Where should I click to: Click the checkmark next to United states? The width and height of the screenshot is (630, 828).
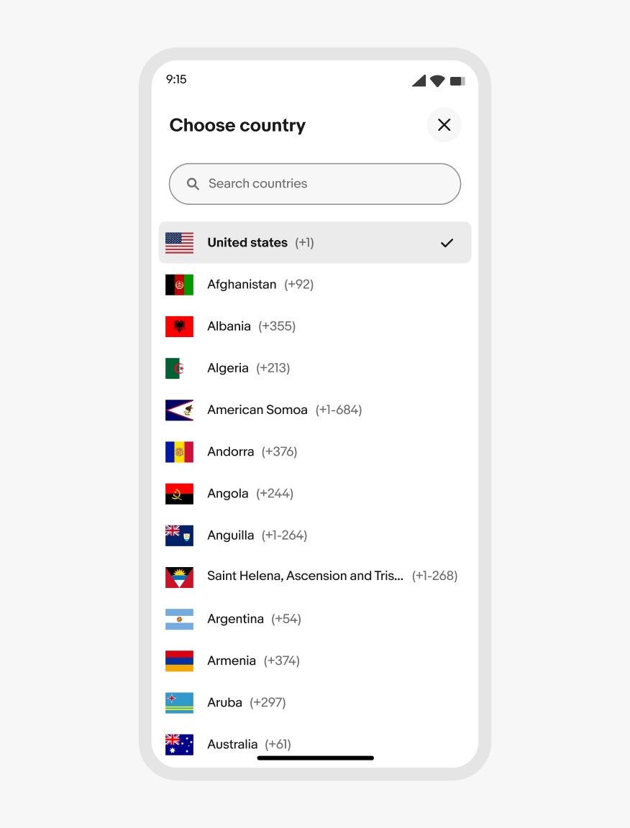point(447,243)
